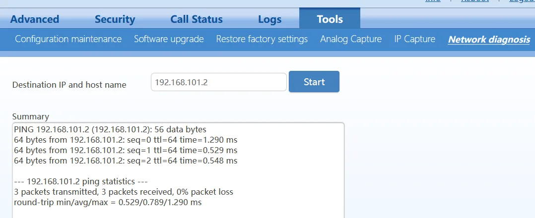The height and width of the screenshot is (218, 535).
Task: Go to the Logs tab
Action: pos(269,19)
